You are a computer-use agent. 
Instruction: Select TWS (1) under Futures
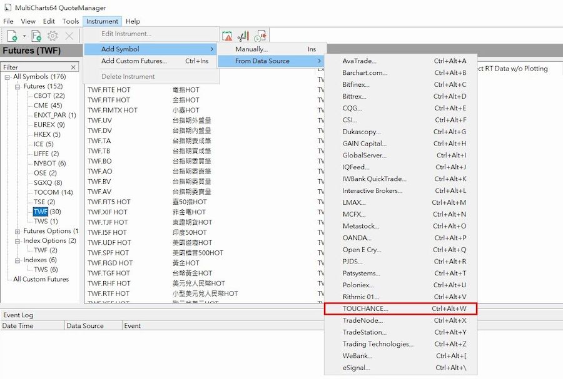click(46, 222)
